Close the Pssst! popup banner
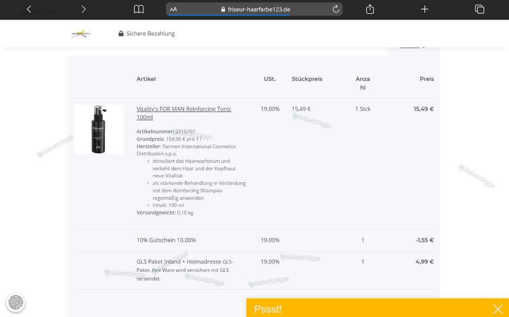Image resolution: width=509 pixels, height=317 pixels. (x=498, y=309)
